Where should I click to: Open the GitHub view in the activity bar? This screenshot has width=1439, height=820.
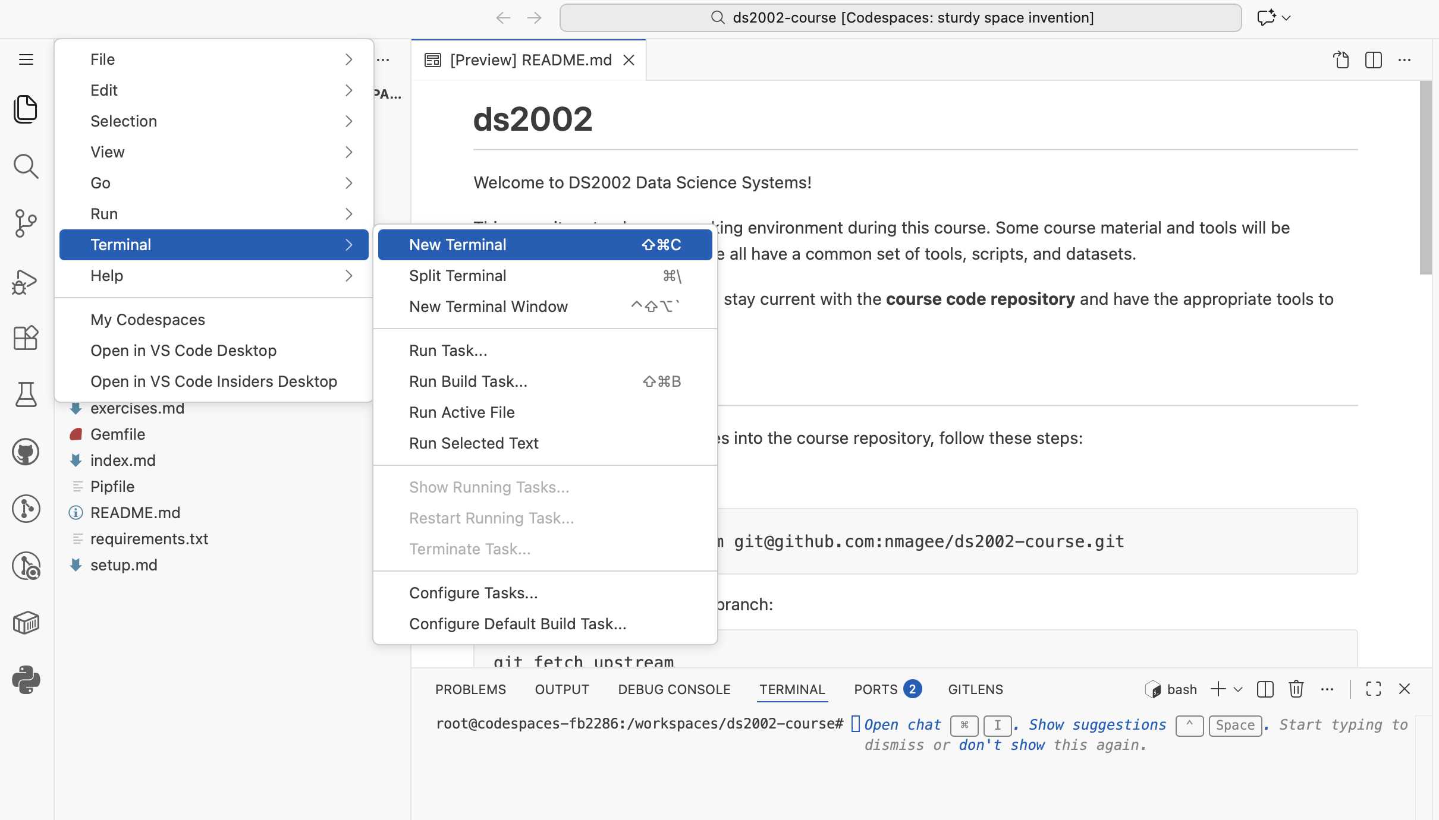pos(26,452)
